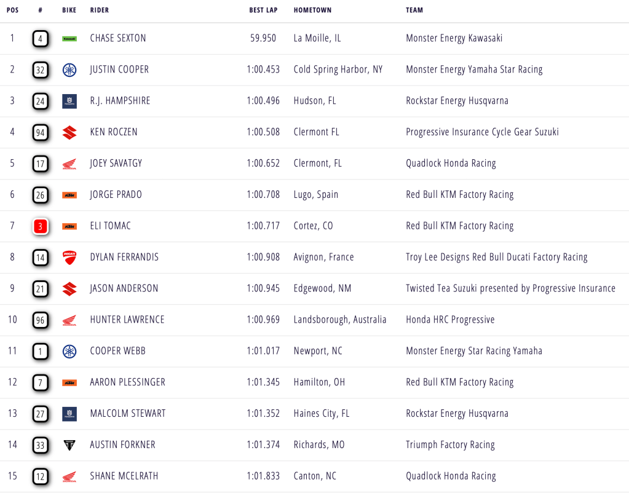Click Joey Savatgy's Honda bike logo
Image resolution: width=629 pixels, height=493 pixels.
point(69,164)
